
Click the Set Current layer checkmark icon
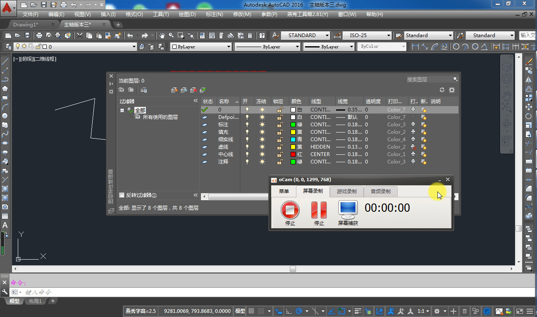tap(203, 90)
